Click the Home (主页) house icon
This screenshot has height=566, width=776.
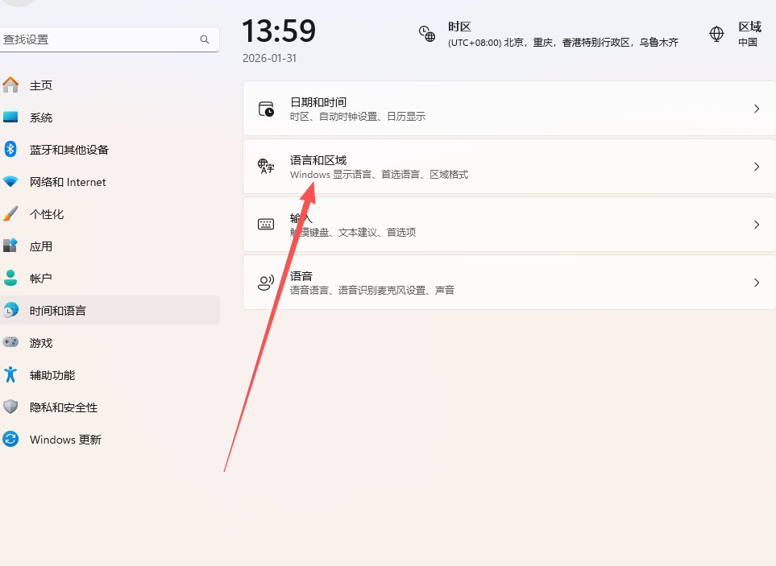tap(10, 85)
